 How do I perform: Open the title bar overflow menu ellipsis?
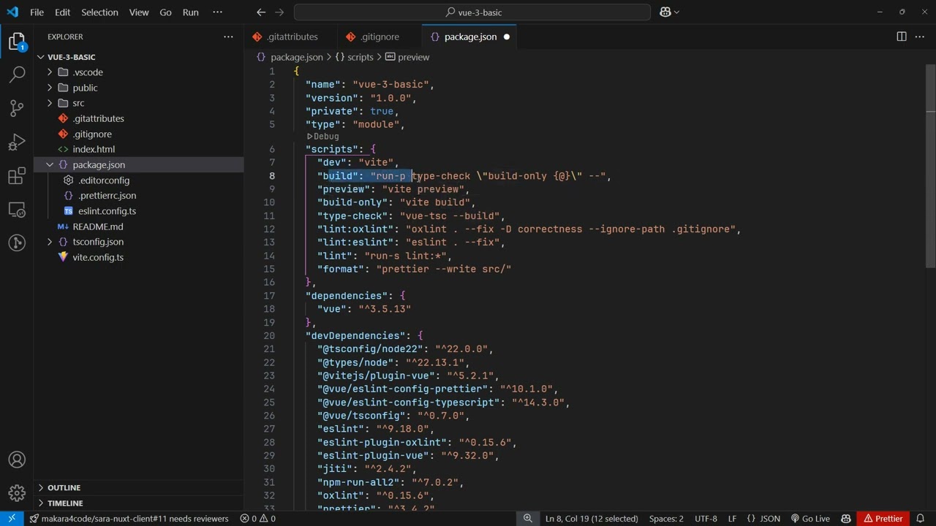pos(217,12)
